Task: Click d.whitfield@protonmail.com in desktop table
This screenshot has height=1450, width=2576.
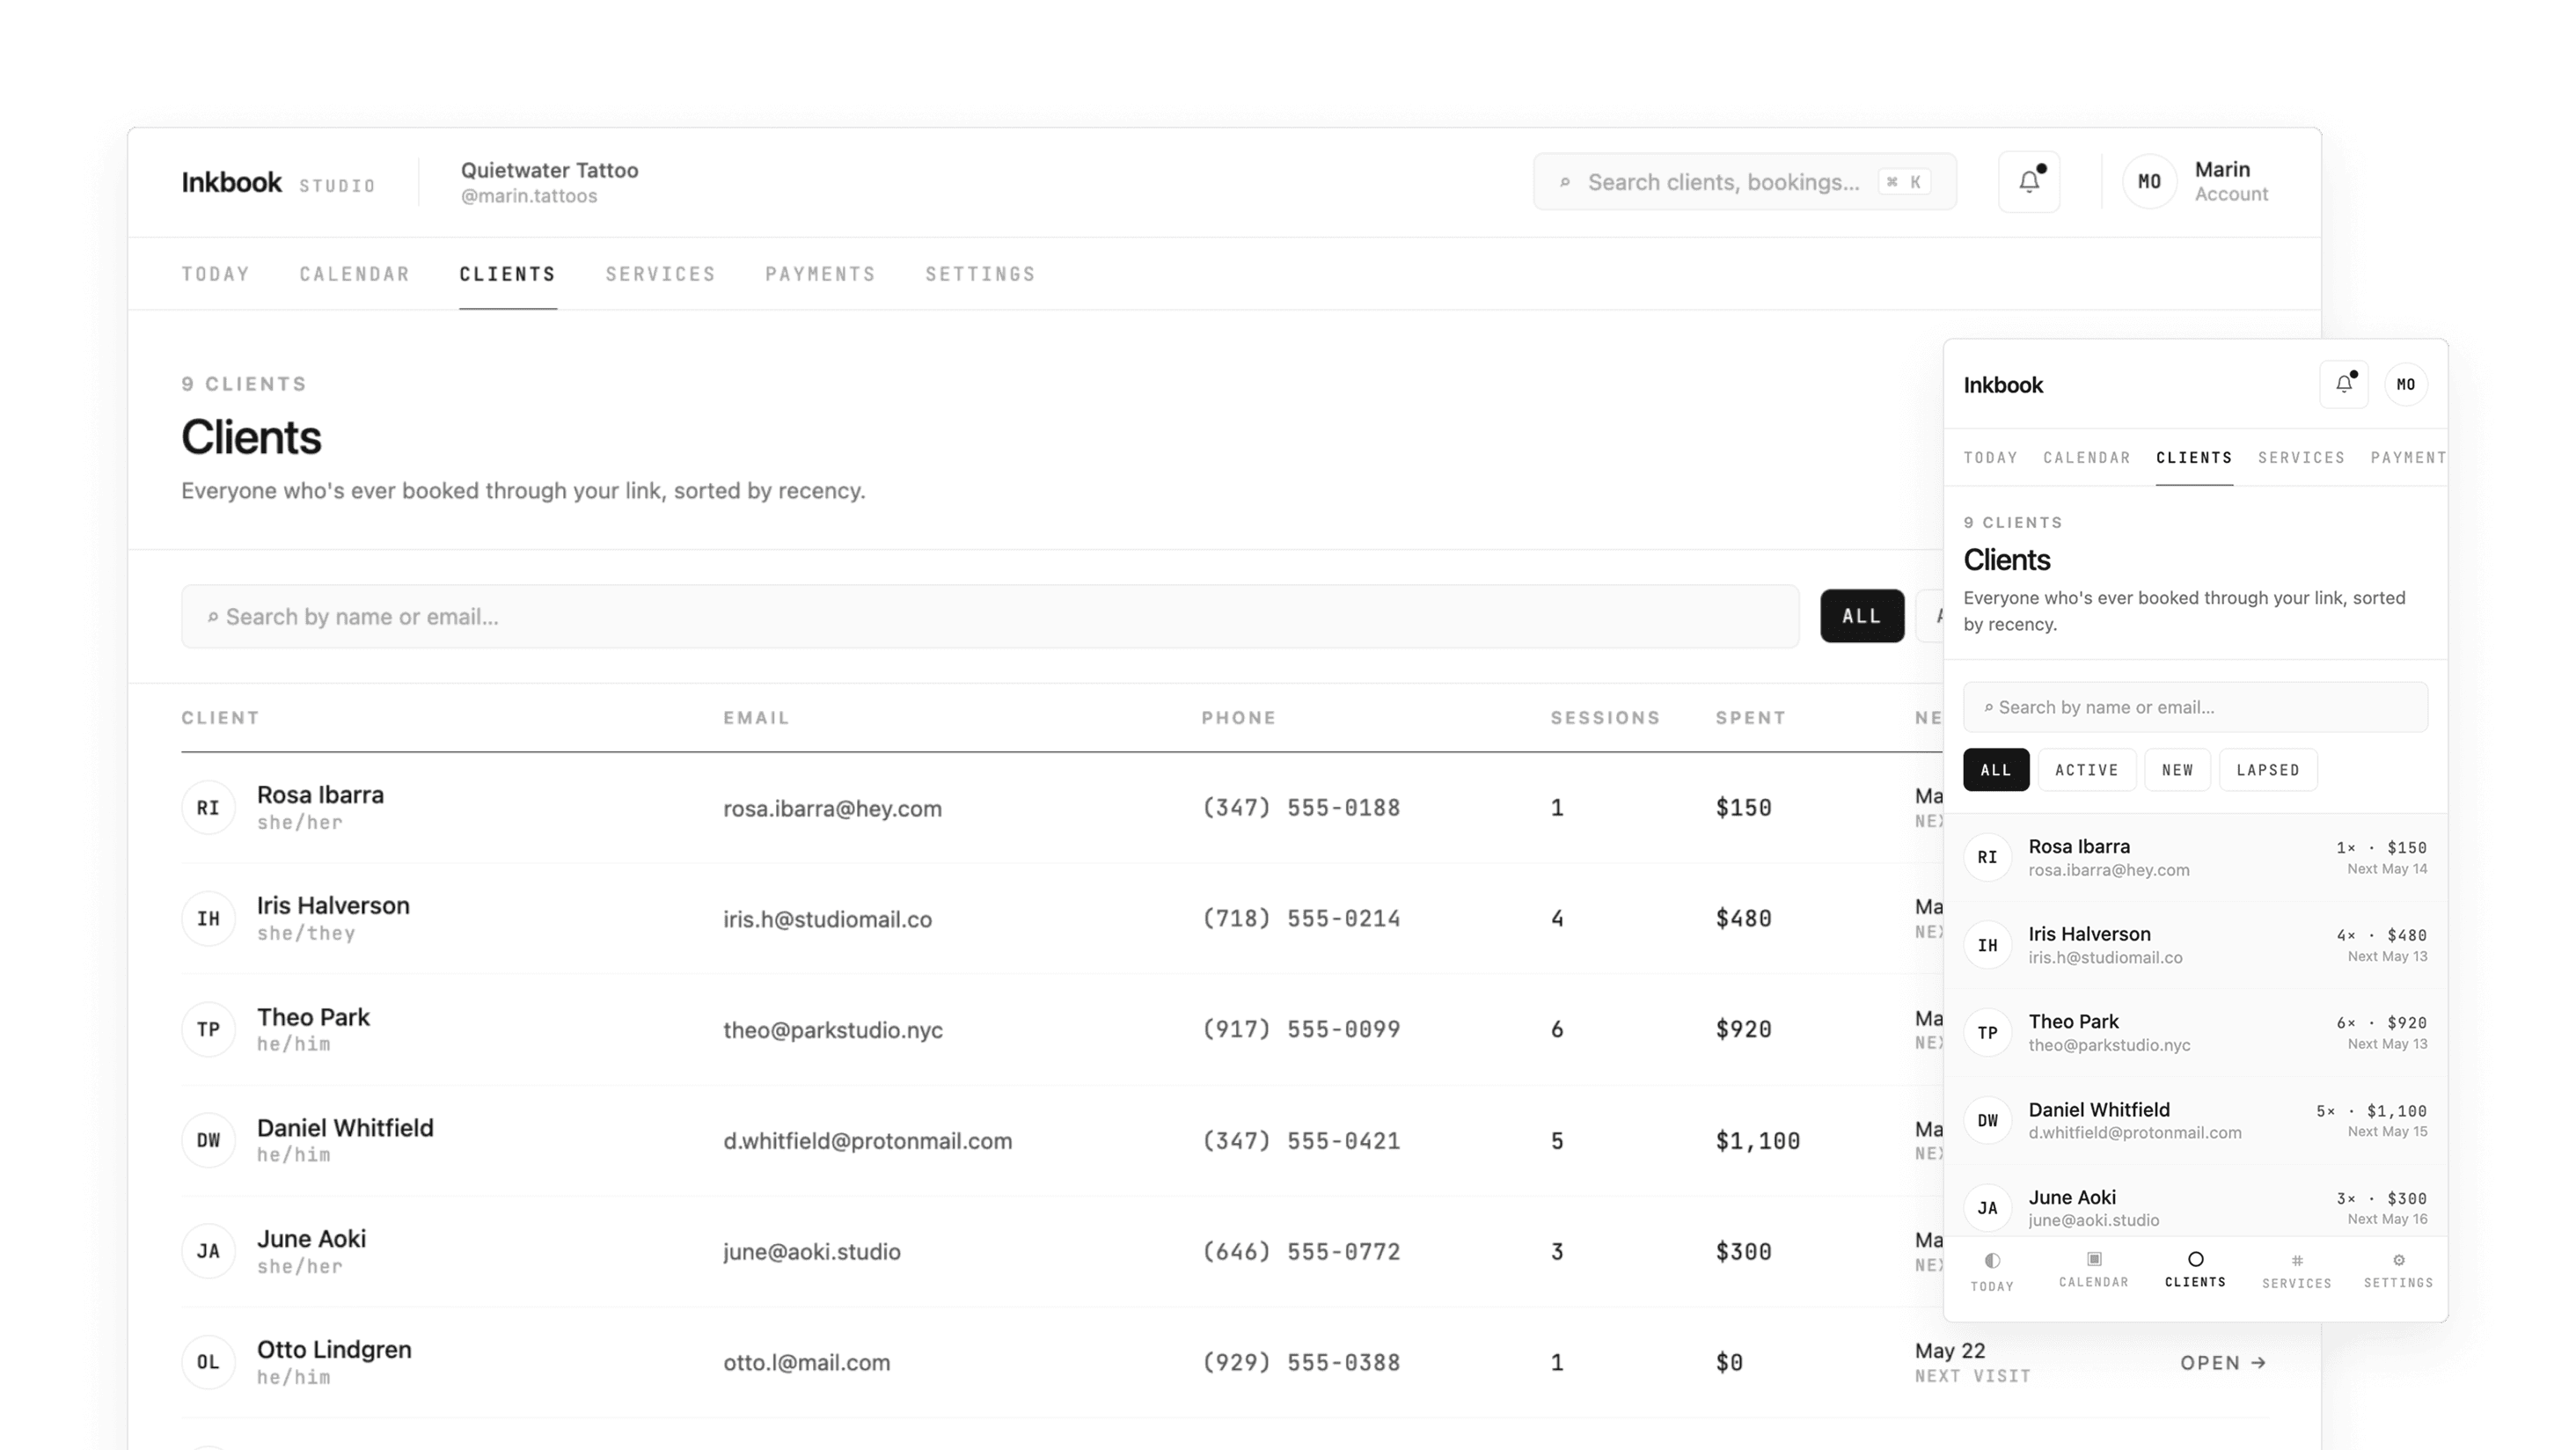Action: point(868,1141)
